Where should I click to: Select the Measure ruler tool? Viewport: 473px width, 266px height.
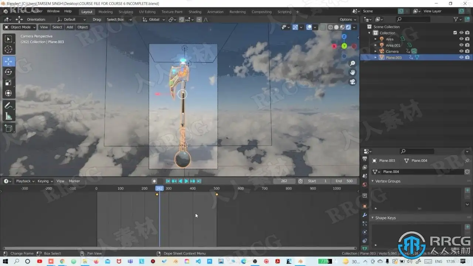8,116
